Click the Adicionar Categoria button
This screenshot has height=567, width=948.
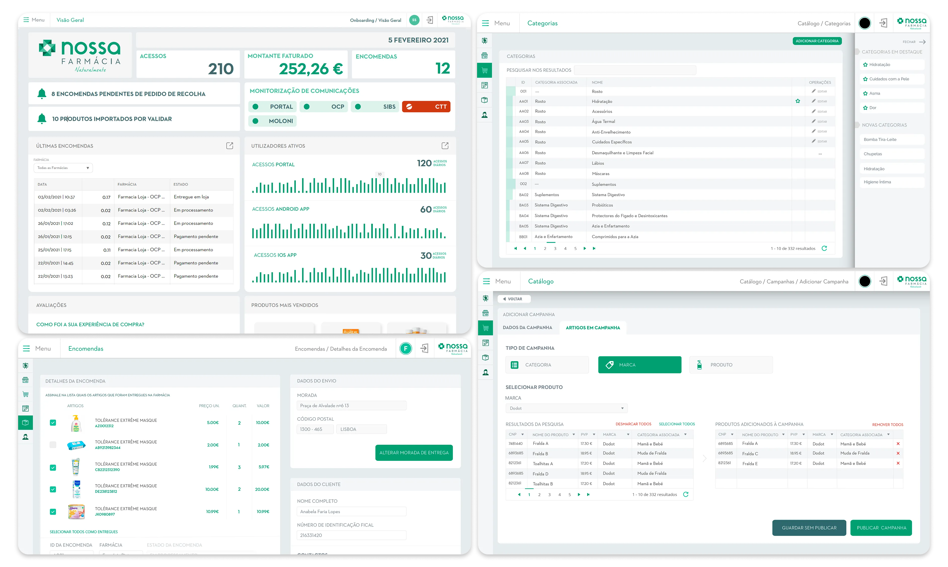[x=817, y=41]
